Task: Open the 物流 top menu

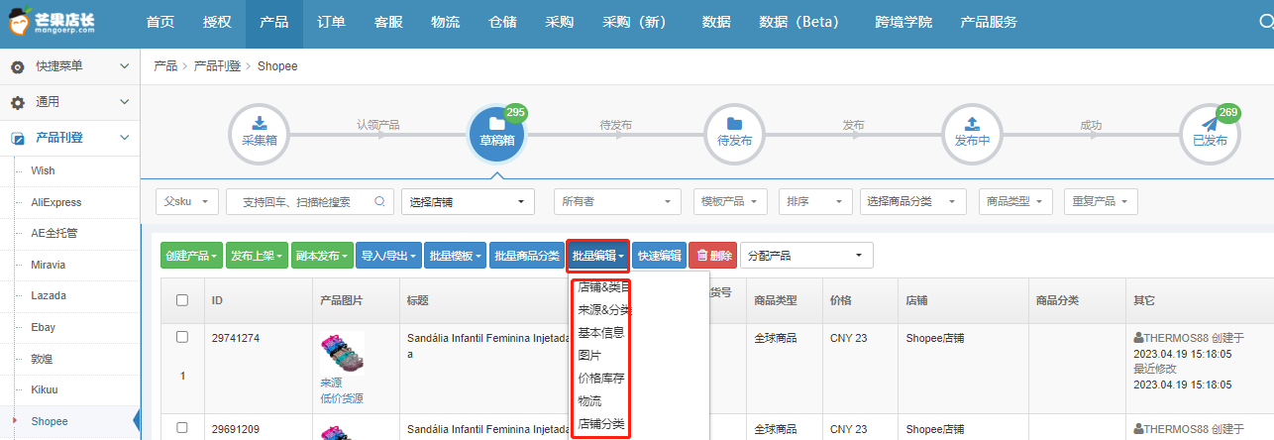Action: click(445, 23)
